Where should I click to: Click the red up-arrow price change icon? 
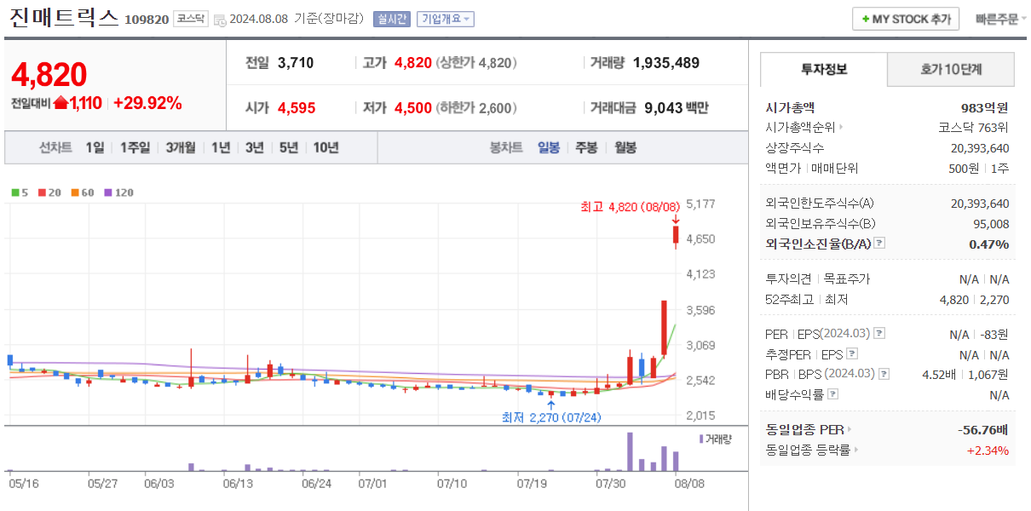tap(60, 103)
